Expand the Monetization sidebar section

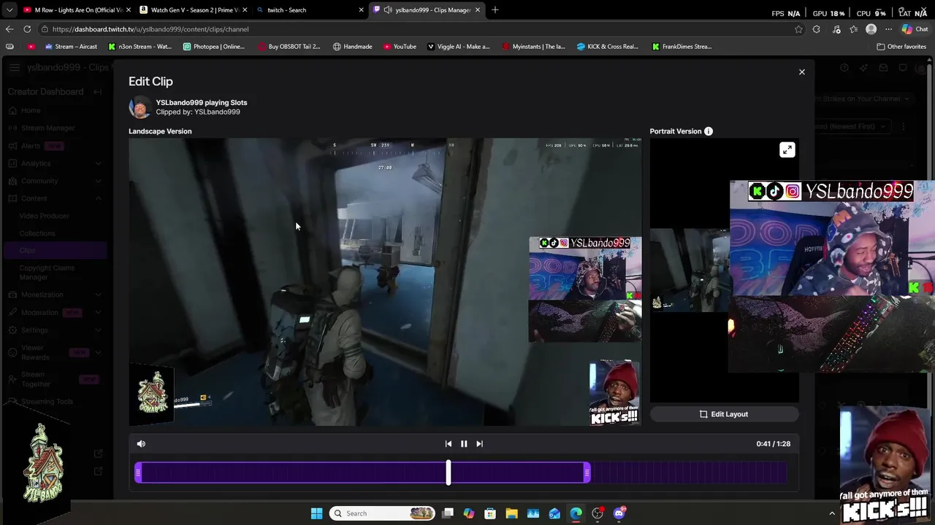click(x=55, y=295)
